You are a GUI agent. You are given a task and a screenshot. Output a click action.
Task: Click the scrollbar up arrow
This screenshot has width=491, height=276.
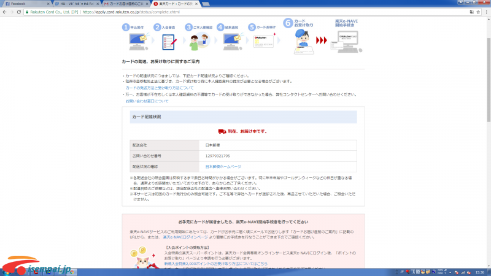[488, 20]
